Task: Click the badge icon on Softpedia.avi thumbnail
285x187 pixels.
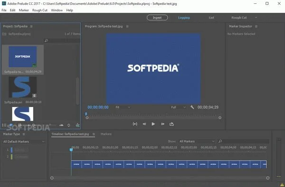Action: (x=34, y=96)
